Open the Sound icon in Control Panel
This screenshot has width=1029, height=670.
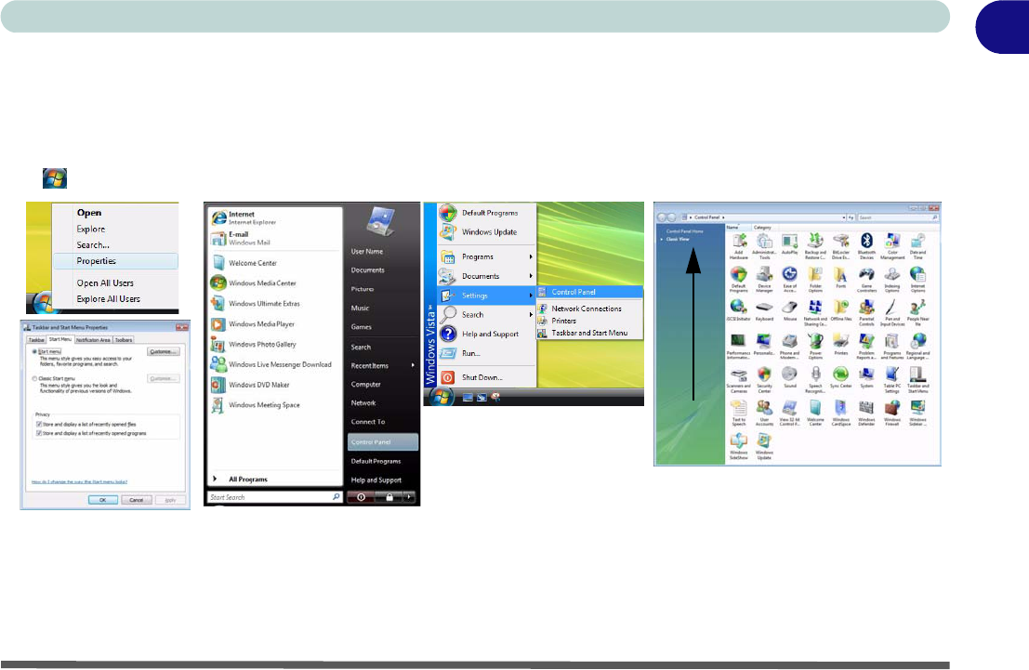[x=789, y=378]
